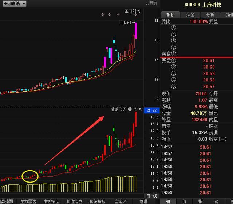Viewport: 233px width, 204px height.
Task: Click the 委比 100.00% value
Action: (x=199, y=21)
